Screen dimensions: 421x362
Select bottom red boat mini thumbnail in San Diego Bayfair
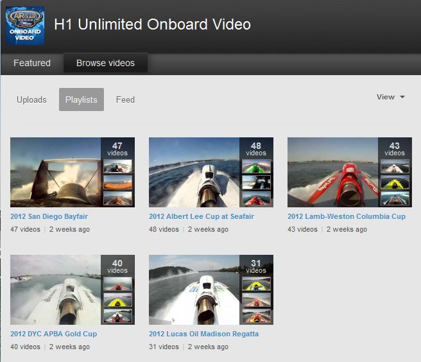118,198
